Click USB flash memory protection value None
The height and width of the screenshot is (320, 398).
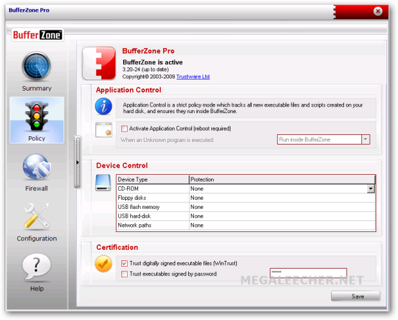[x=197, y=207]
